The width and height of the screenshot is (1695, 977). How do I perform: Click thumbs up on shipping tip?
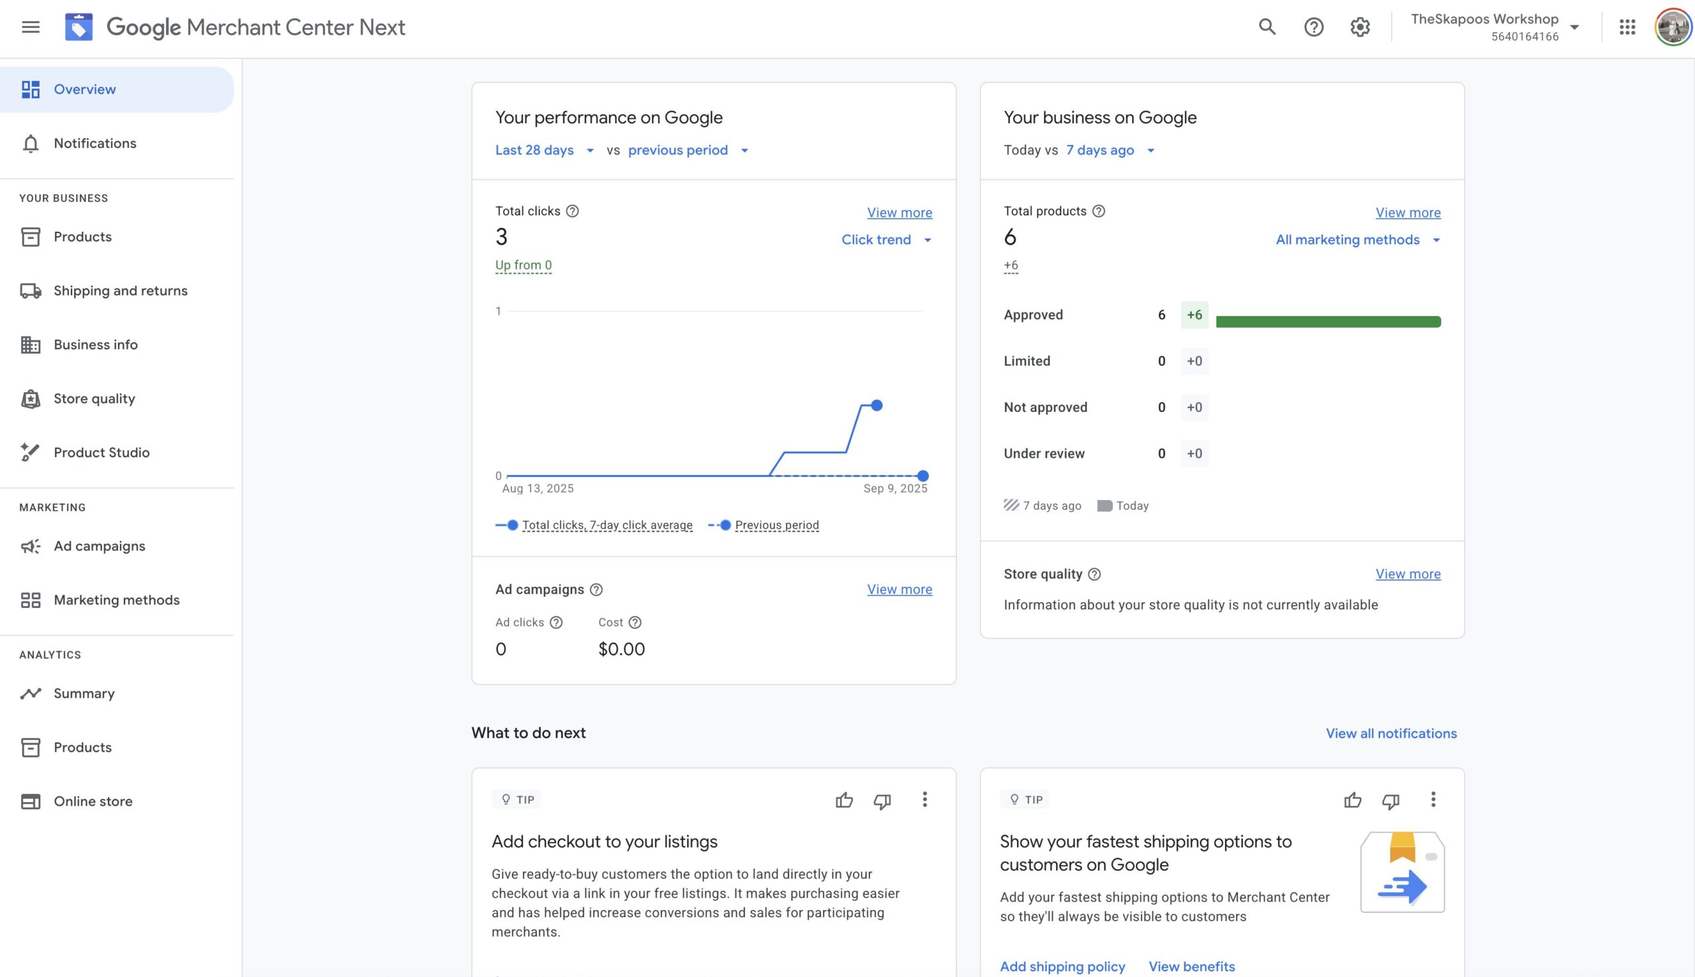1352,800
